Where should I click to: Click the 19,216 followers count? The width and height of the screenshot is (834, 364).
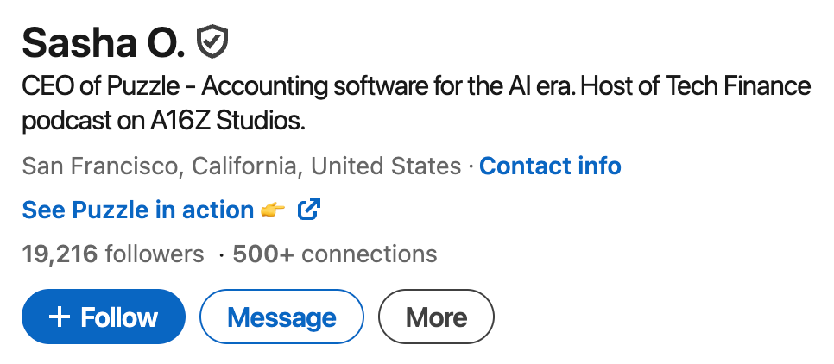112,254
